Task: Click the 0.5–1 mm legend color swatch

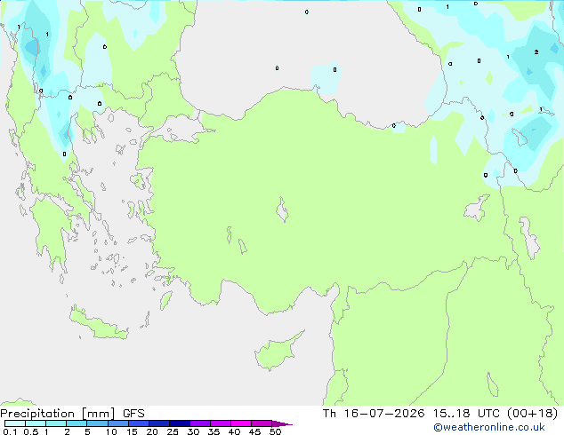Action: coord(36,423)
